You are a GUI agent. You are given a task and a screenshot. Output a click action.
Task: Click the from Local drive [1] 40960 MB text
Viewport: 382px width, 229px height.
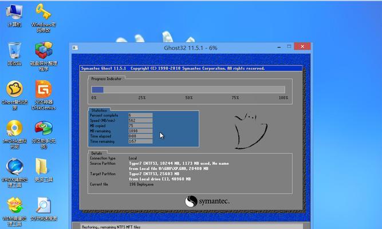tap(160, 179)
